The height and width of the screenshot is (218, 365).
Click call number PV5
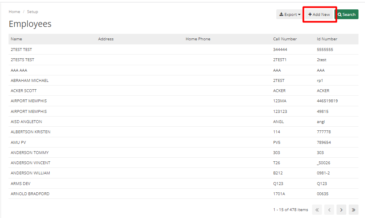point(277,143)
